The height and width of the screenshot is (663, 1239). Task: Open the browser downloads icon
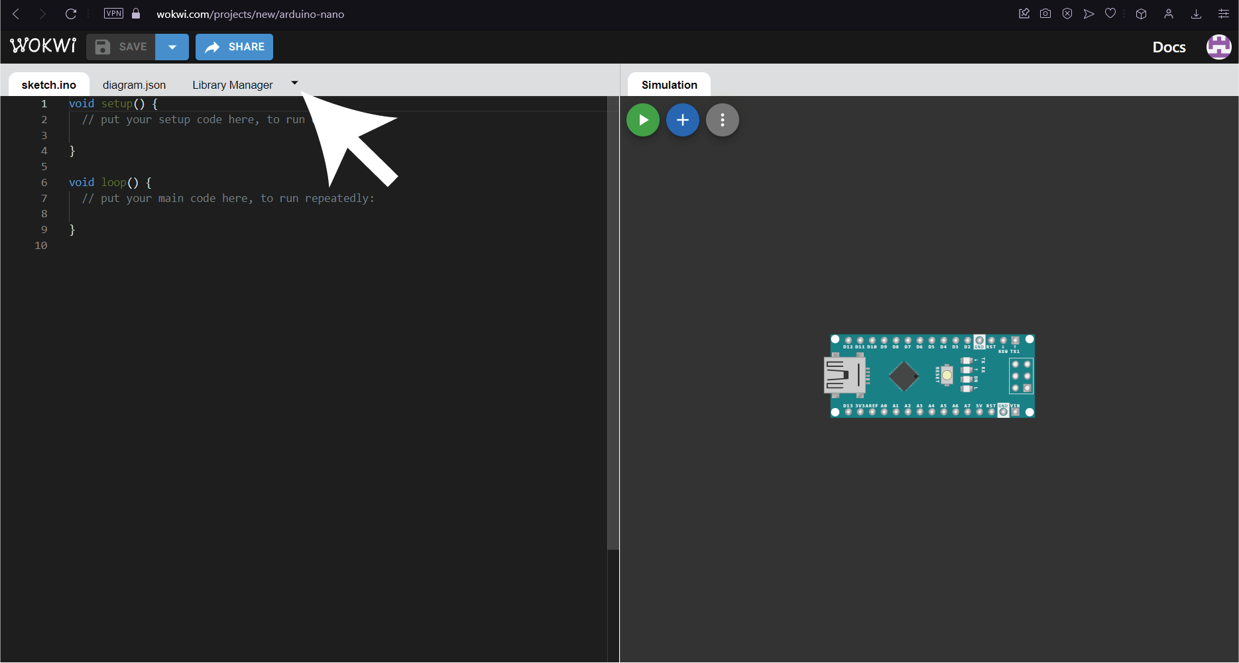(x=1196, y=13)
